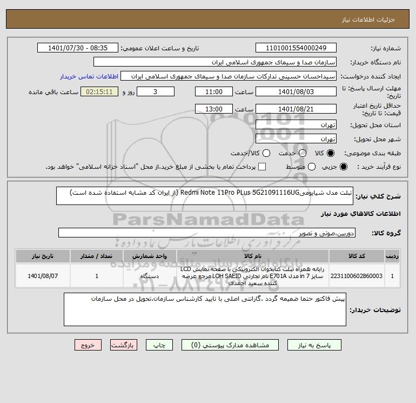
Task: Click the delivery province field تهران
Action: click(296, 124)
